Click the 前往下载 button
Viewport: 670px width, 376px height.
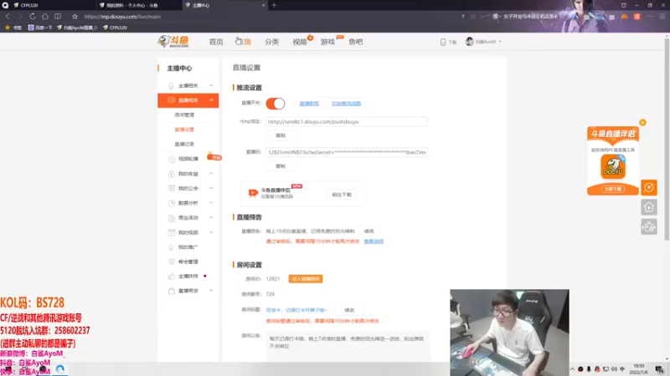click(342, 195)
